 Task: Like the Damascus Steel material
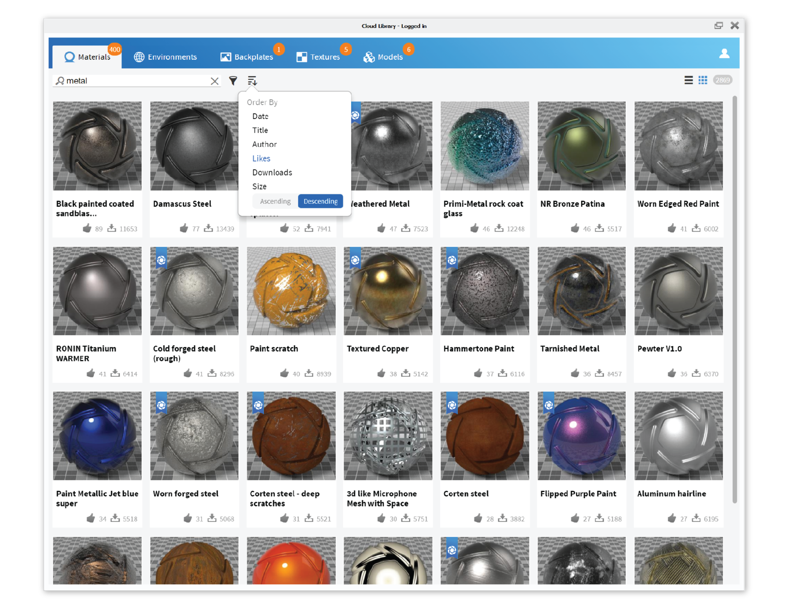coord(184,228)
